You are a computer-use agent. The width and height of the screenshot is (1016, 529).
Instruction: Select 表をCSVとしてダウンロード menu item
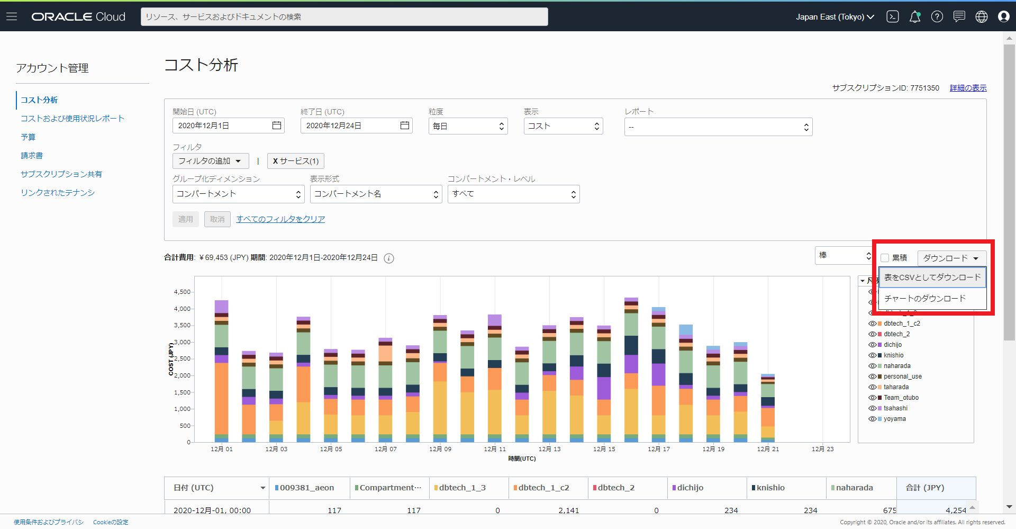(x=932, y=277)
